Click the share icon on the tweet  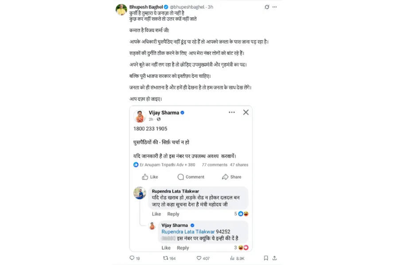275,258
